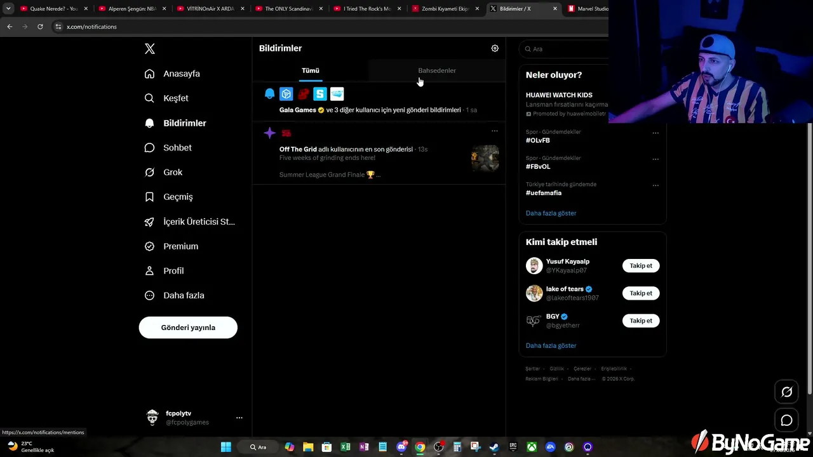Image resolution: width=813 pixels, height=457 pixels.
Task: Click Daha fazla göster under Kimi takip etmeli
Action: pyautogui.click(x=551, y=346)
